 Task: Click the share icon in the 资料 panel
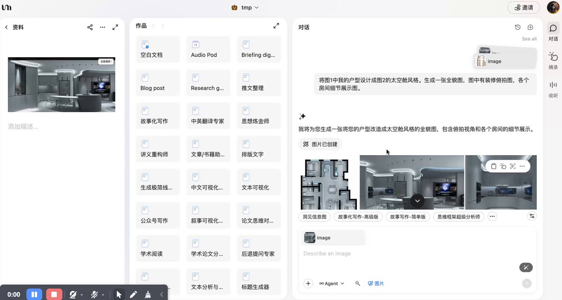[90, 27]
